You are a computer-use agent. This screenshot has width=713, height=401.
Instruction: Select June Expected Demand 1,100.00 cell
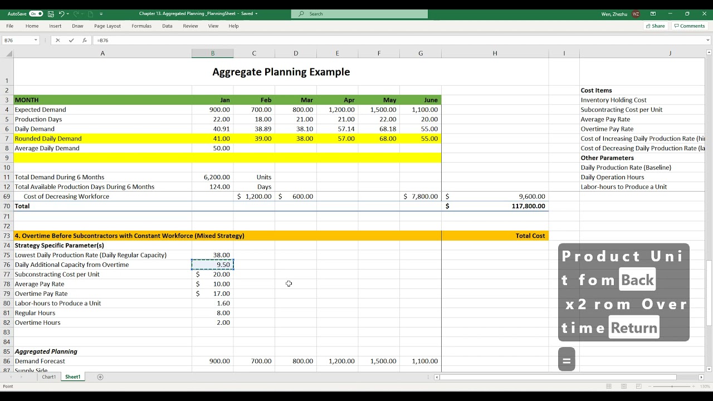coord(421,110)
